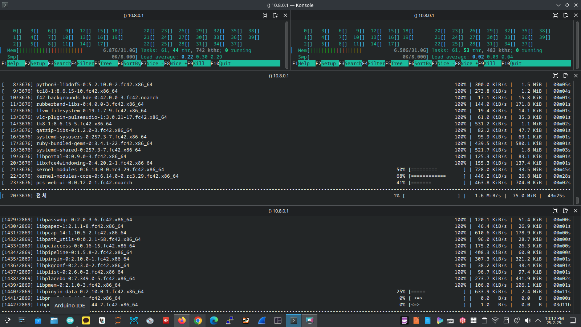
Task: Click F3 Search in left htop pane
Action: click(x=60, y=63)
